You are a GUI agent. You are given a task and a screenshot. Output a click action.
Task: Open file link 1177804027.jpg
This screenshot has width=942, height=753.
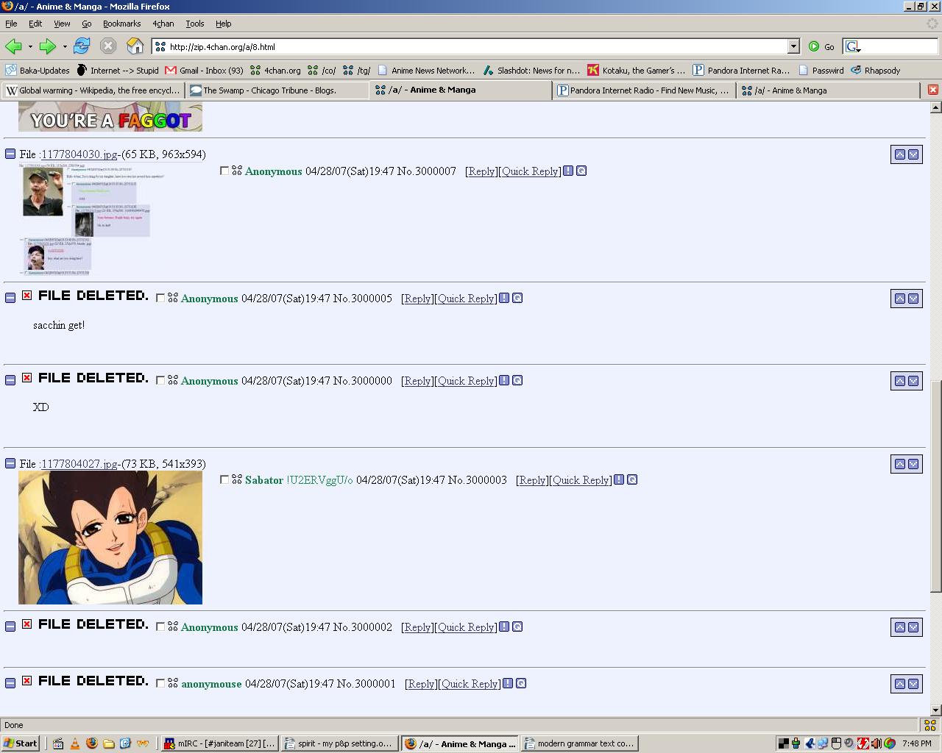[79, 464]
